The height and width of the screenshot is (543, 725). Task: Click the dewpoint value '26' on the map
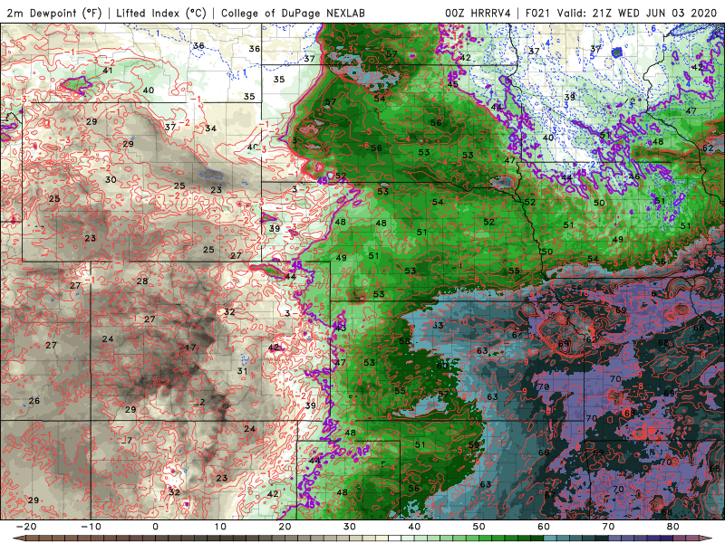[34, 401]
